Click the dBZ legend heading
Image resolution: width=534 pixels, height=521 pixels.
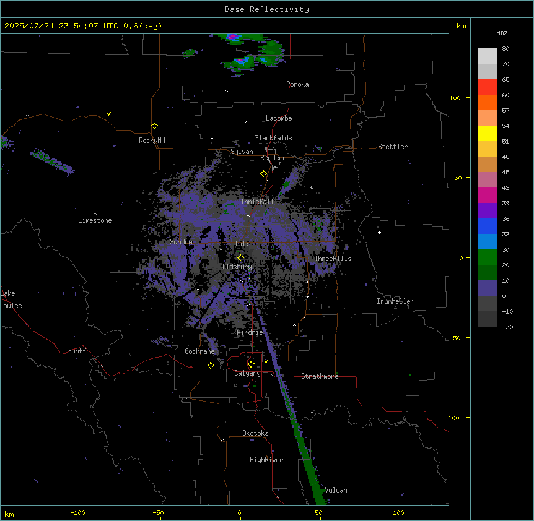point(502,33)
